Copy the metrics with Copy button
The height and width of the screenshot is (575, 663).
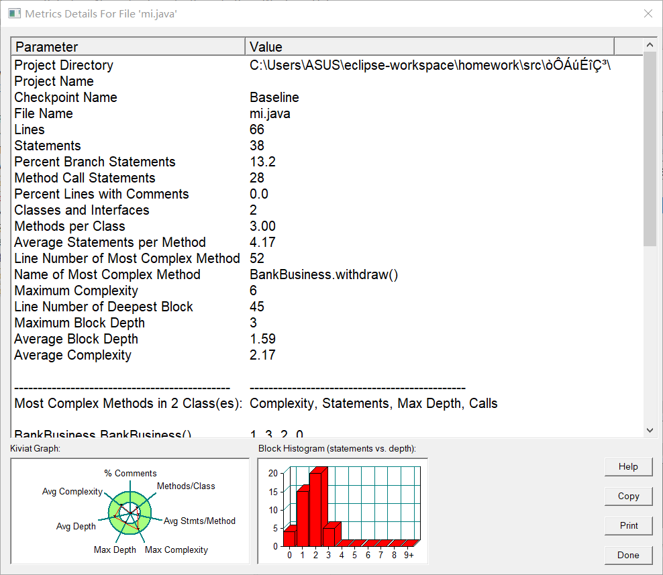pos(628,496)
